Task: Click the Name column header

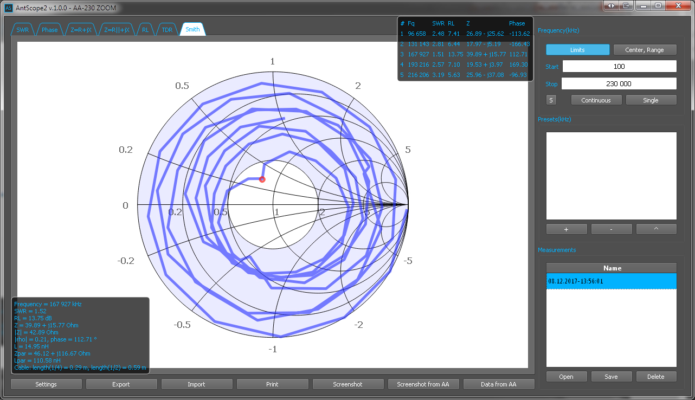Action: click(x=612, y=268)
